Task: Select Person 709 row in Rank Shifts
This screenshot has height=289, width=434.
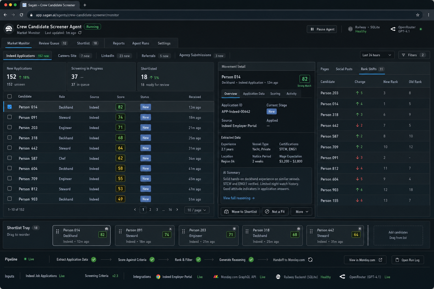Action: point(373,147)
